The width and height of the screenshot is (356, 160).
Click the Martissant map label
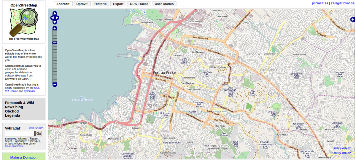tap(113, 139)
